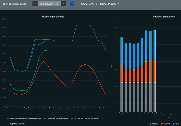Viewport: 181px width, 126px height.
Task: Click blue line end at hour 10
Action: [x=47, y=39]
